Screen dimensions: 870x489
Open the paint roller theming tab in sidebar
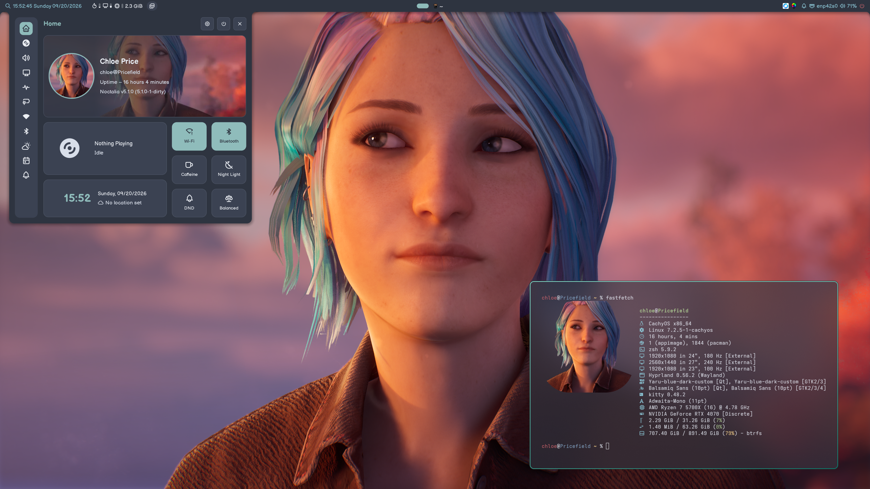26,102
